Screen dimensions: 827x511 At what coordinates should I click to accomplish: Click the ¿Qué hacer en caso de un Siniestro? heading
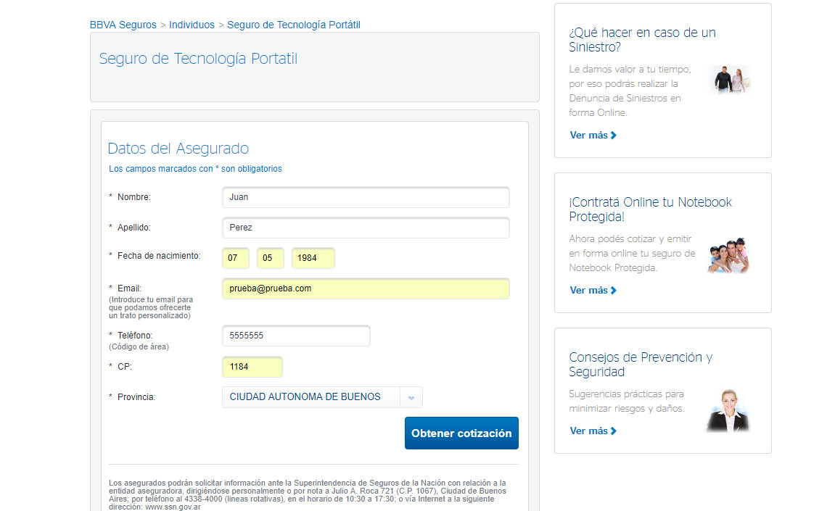pos(643,40)
